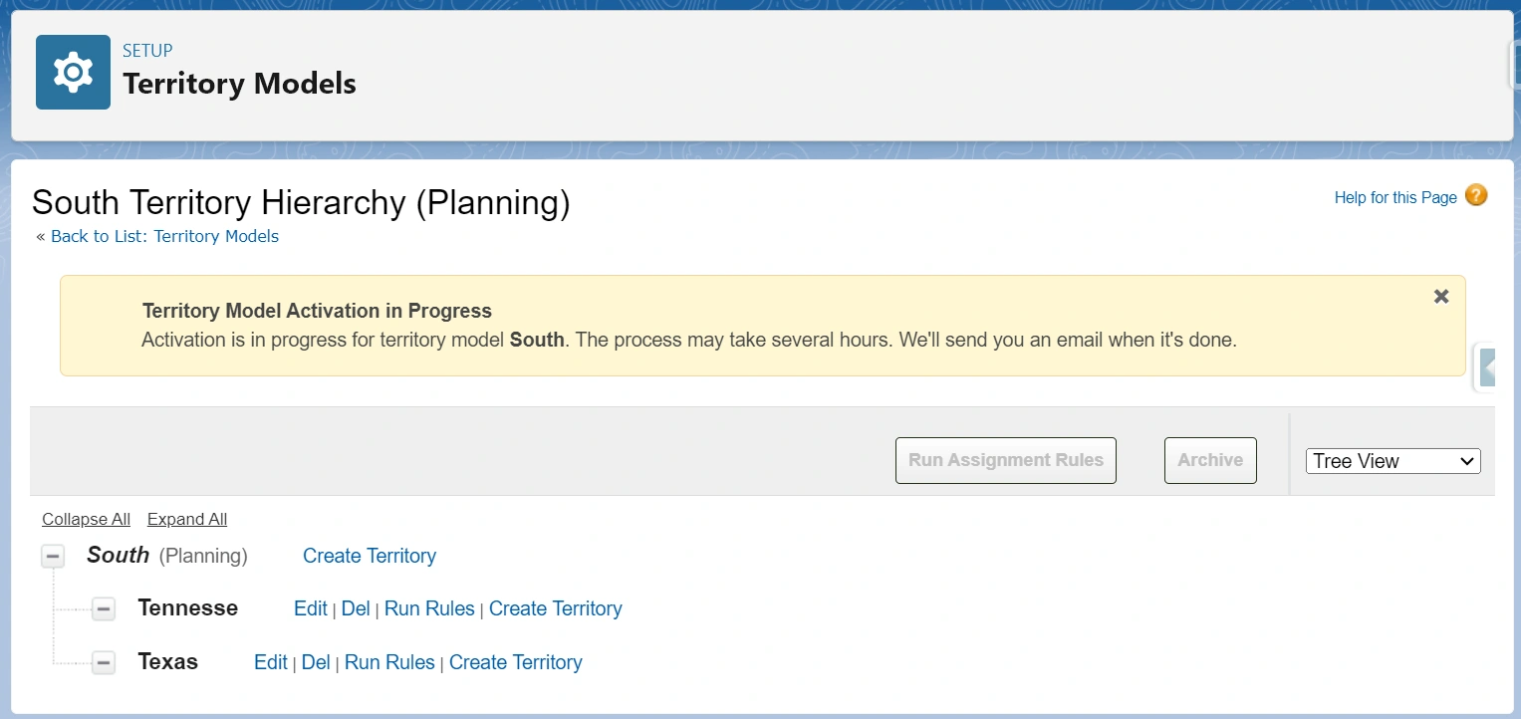Open the orange help question mark icon
This screenshot has width=1521, height=719.
[x=1476, y=195]
